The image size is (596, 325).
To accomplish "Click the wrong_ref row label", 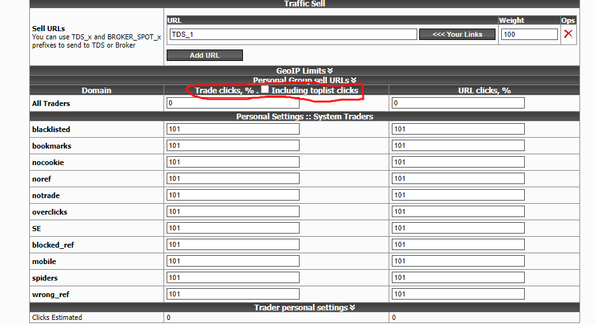I will (50, 295).
